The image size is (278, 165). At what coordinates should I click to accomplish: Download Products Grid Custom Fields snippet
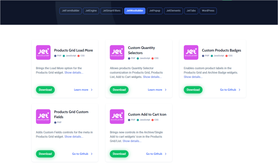pos(45,154)
